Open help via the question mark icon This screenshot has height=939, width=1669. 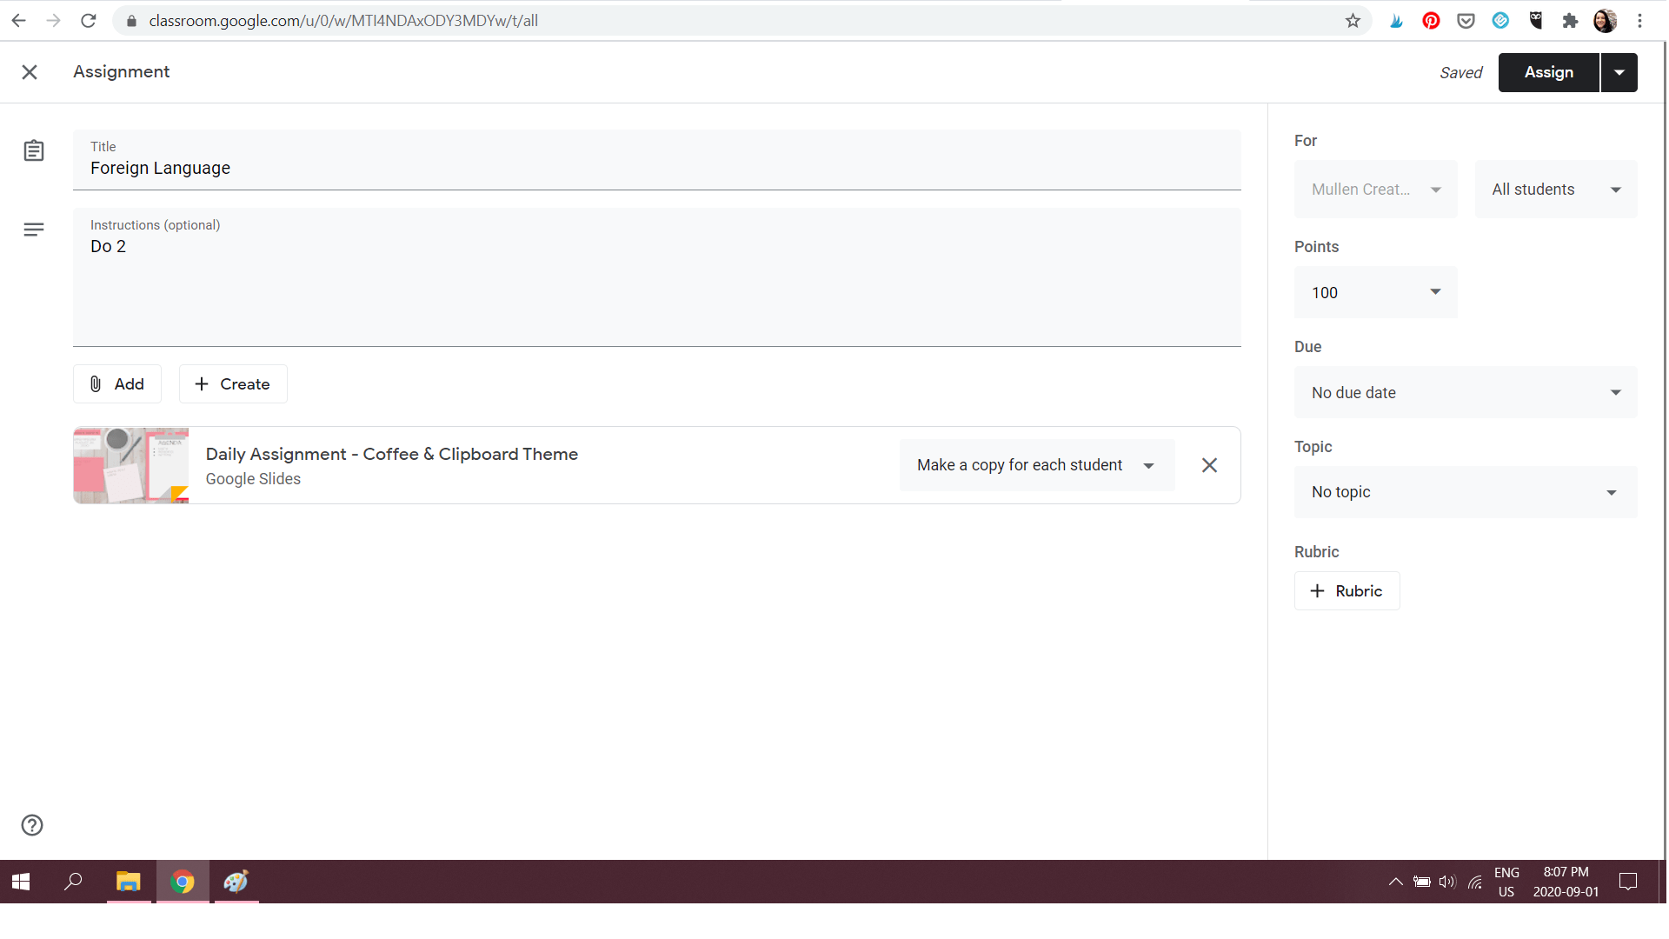(31, 825)
